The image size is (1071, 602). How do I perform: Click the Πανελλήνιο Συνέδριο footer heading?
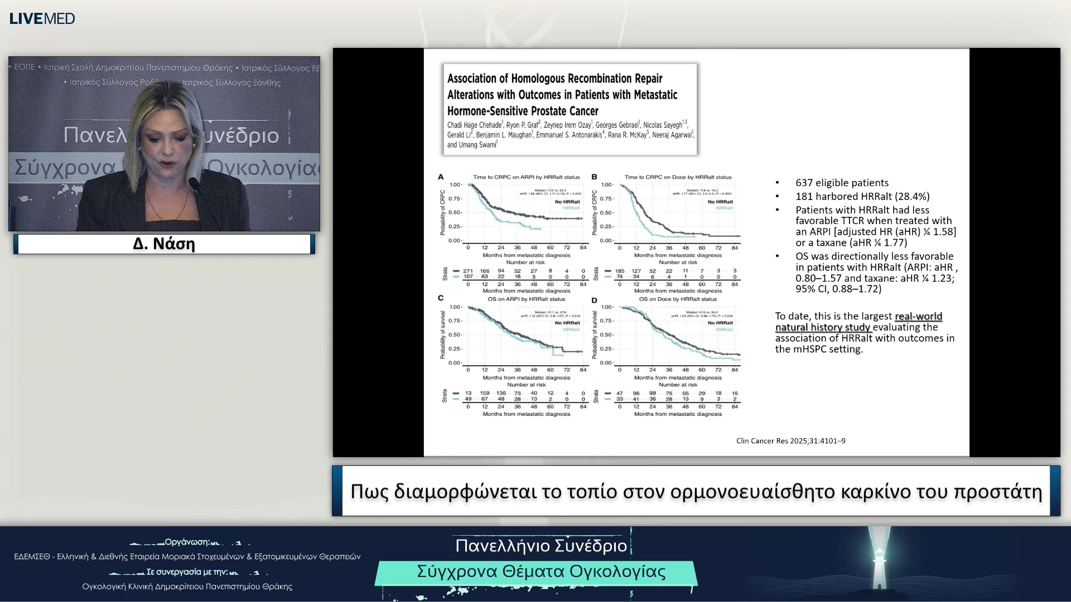point(541,546)
